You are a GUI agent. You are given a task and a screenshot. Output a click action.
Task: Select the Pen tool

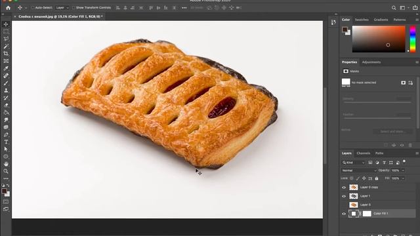pos(6,134)
